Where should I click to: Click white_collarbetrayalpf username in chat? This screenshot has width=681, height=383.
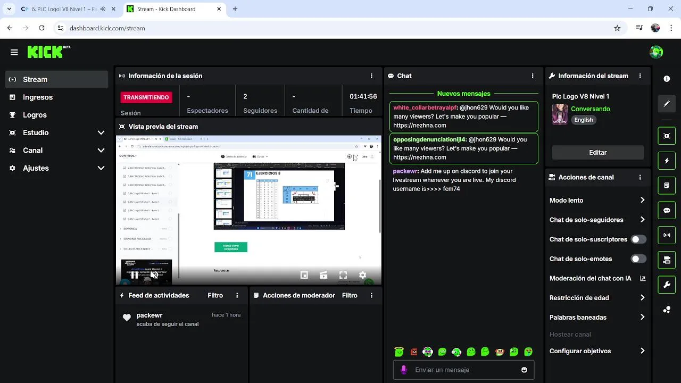[x=425, y=107]
